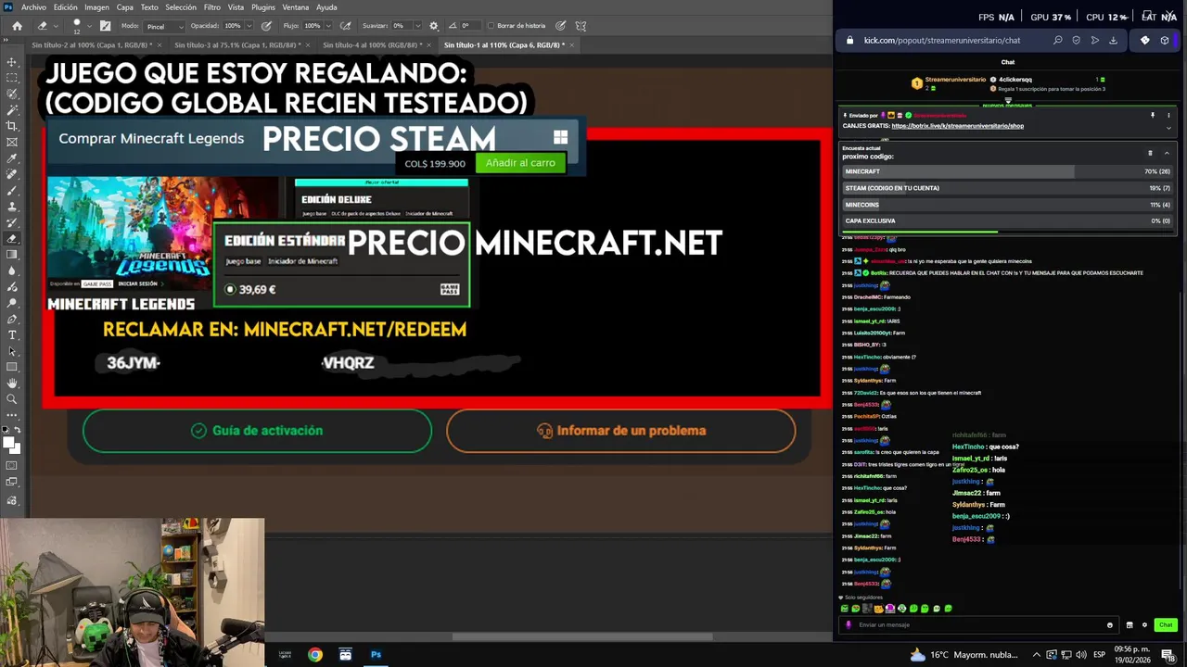Select the Spot Healing Brush tool
Image resolution: width=1187 pixels, height=667 pixels.
coord(12,174)
